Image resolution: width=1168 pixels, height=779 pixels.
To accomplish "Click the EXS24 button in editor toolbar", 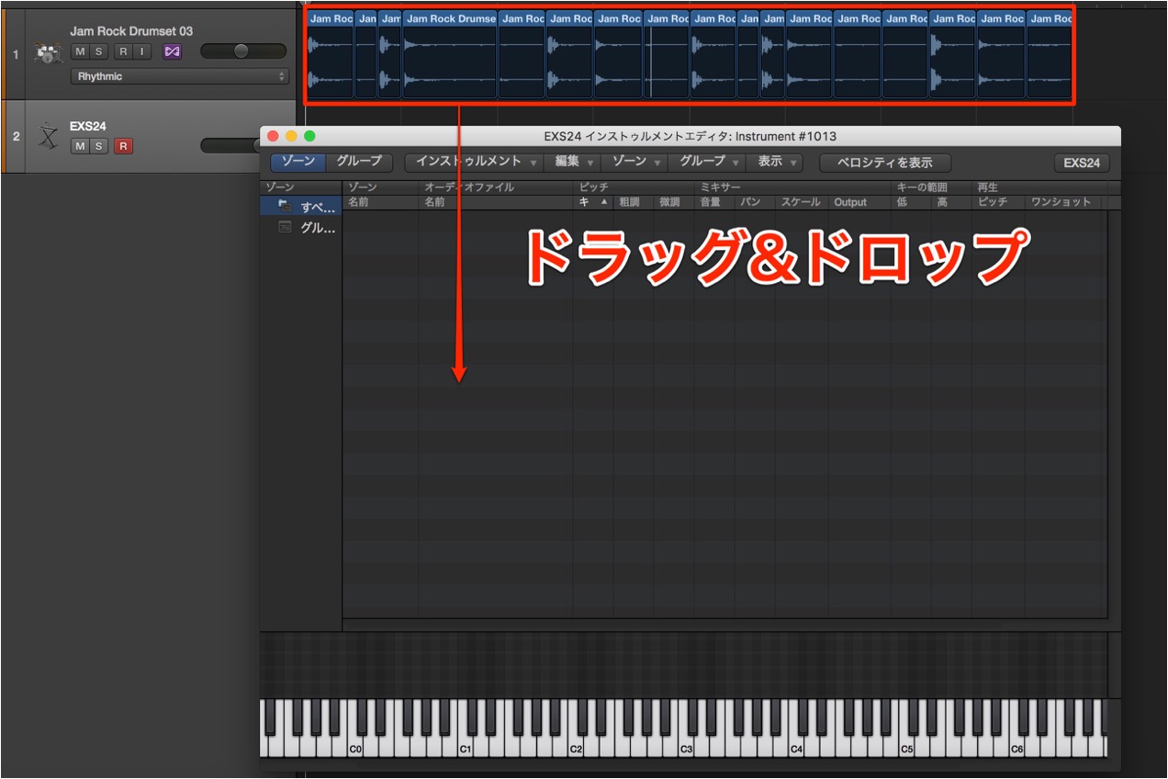I will click(1082, 163).
